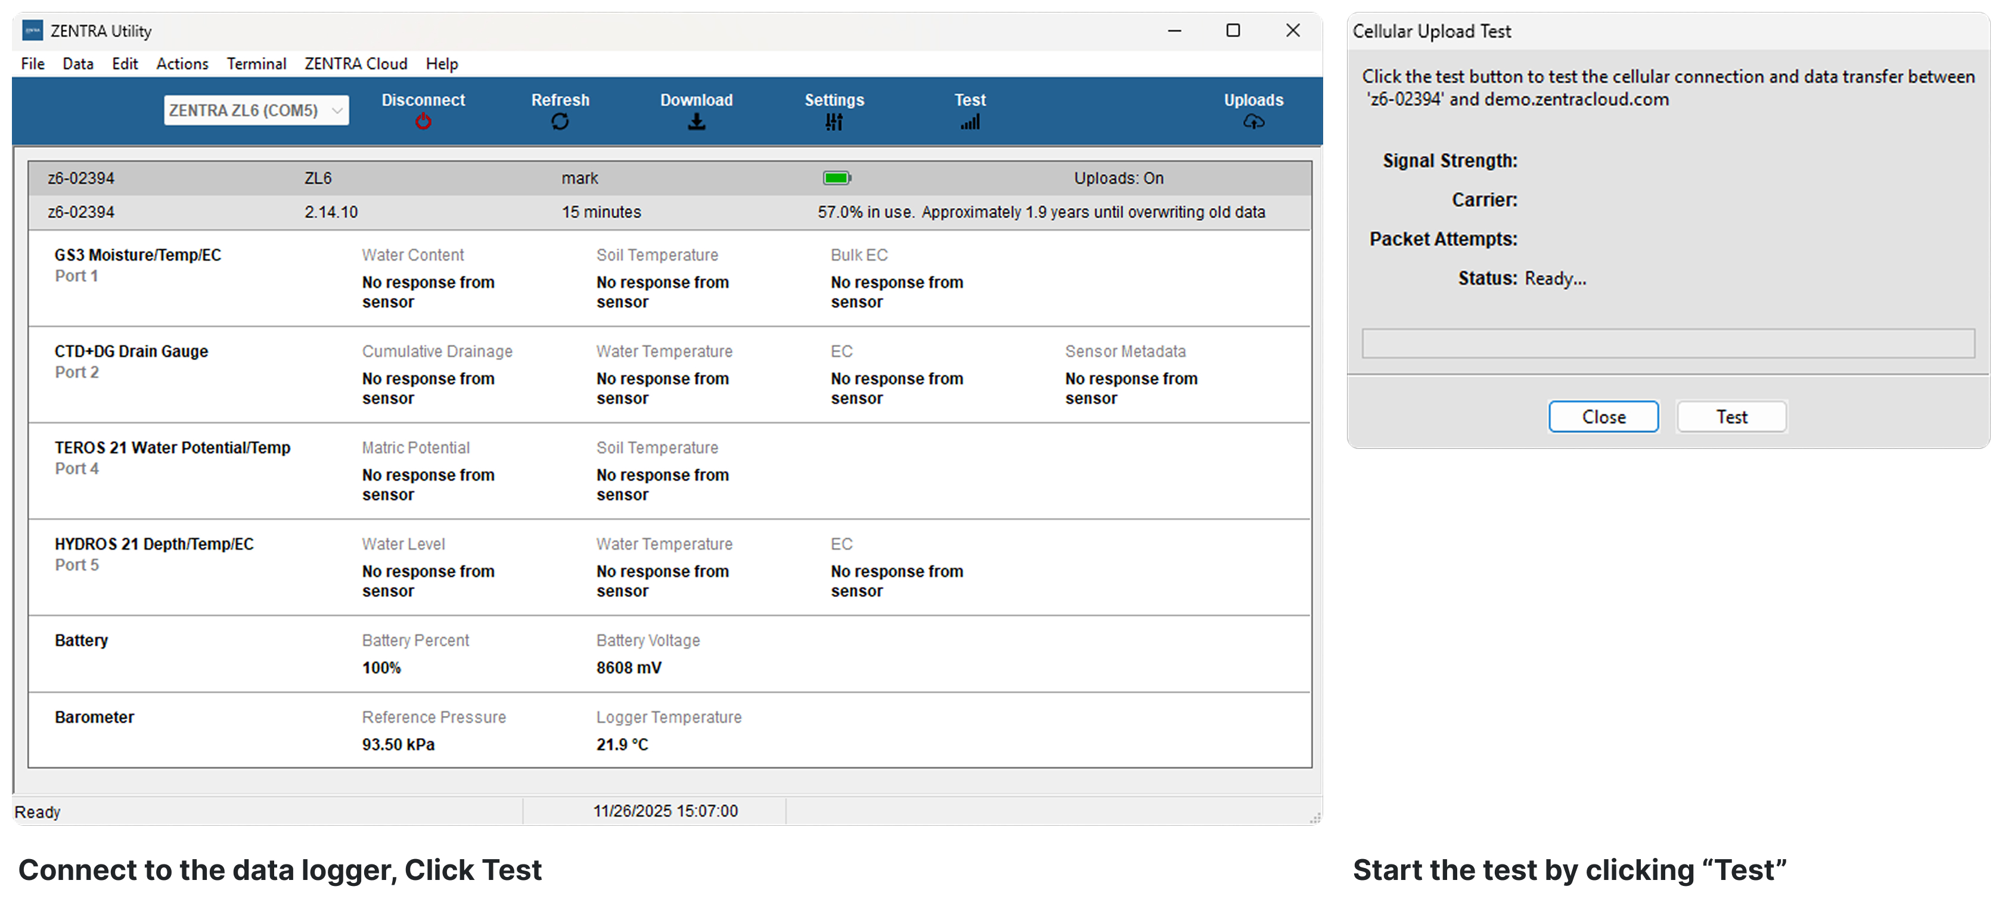Screen dimensions: 2002x905
Task: Click the Download arrow icon
Action: click(x=696, y=121)
